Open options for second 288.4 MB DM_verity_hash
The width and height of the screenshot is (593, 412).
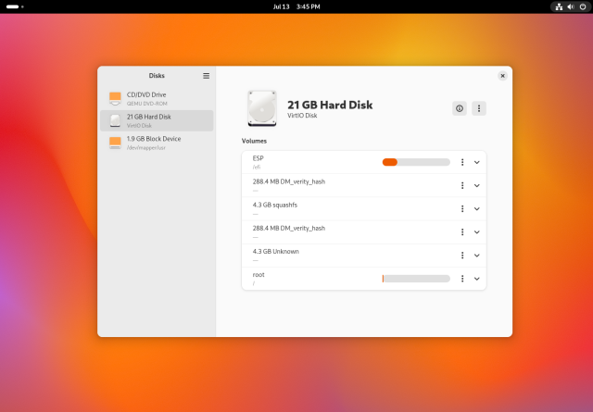462,231
